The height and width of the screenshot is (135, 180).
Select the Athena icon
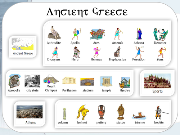(139, 34)
